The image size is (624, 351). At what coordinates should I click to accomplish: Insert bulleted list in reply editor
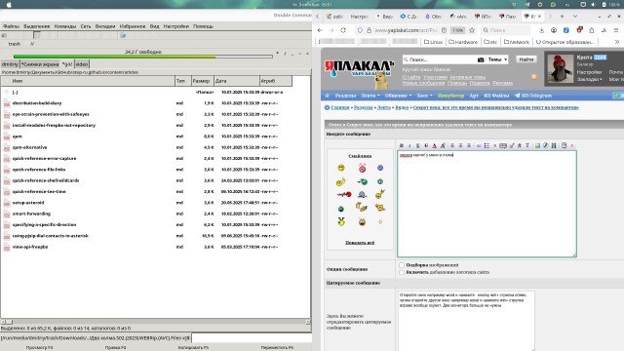(x=487, y=145)
